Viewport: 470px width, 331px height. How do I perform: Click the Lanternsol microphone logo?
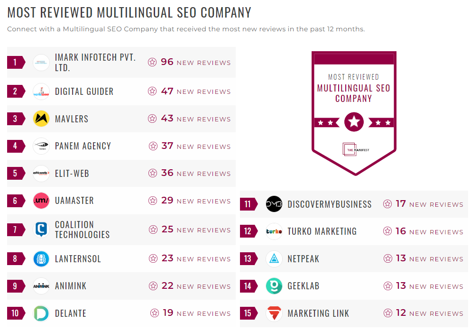point(41,258)
